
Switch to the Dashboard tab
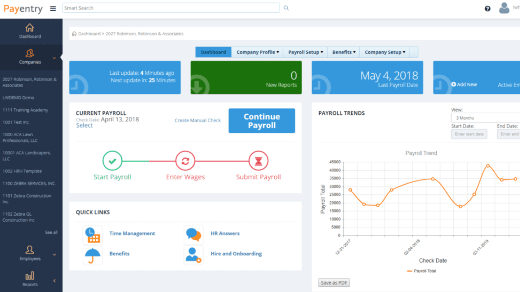(213, 52)
